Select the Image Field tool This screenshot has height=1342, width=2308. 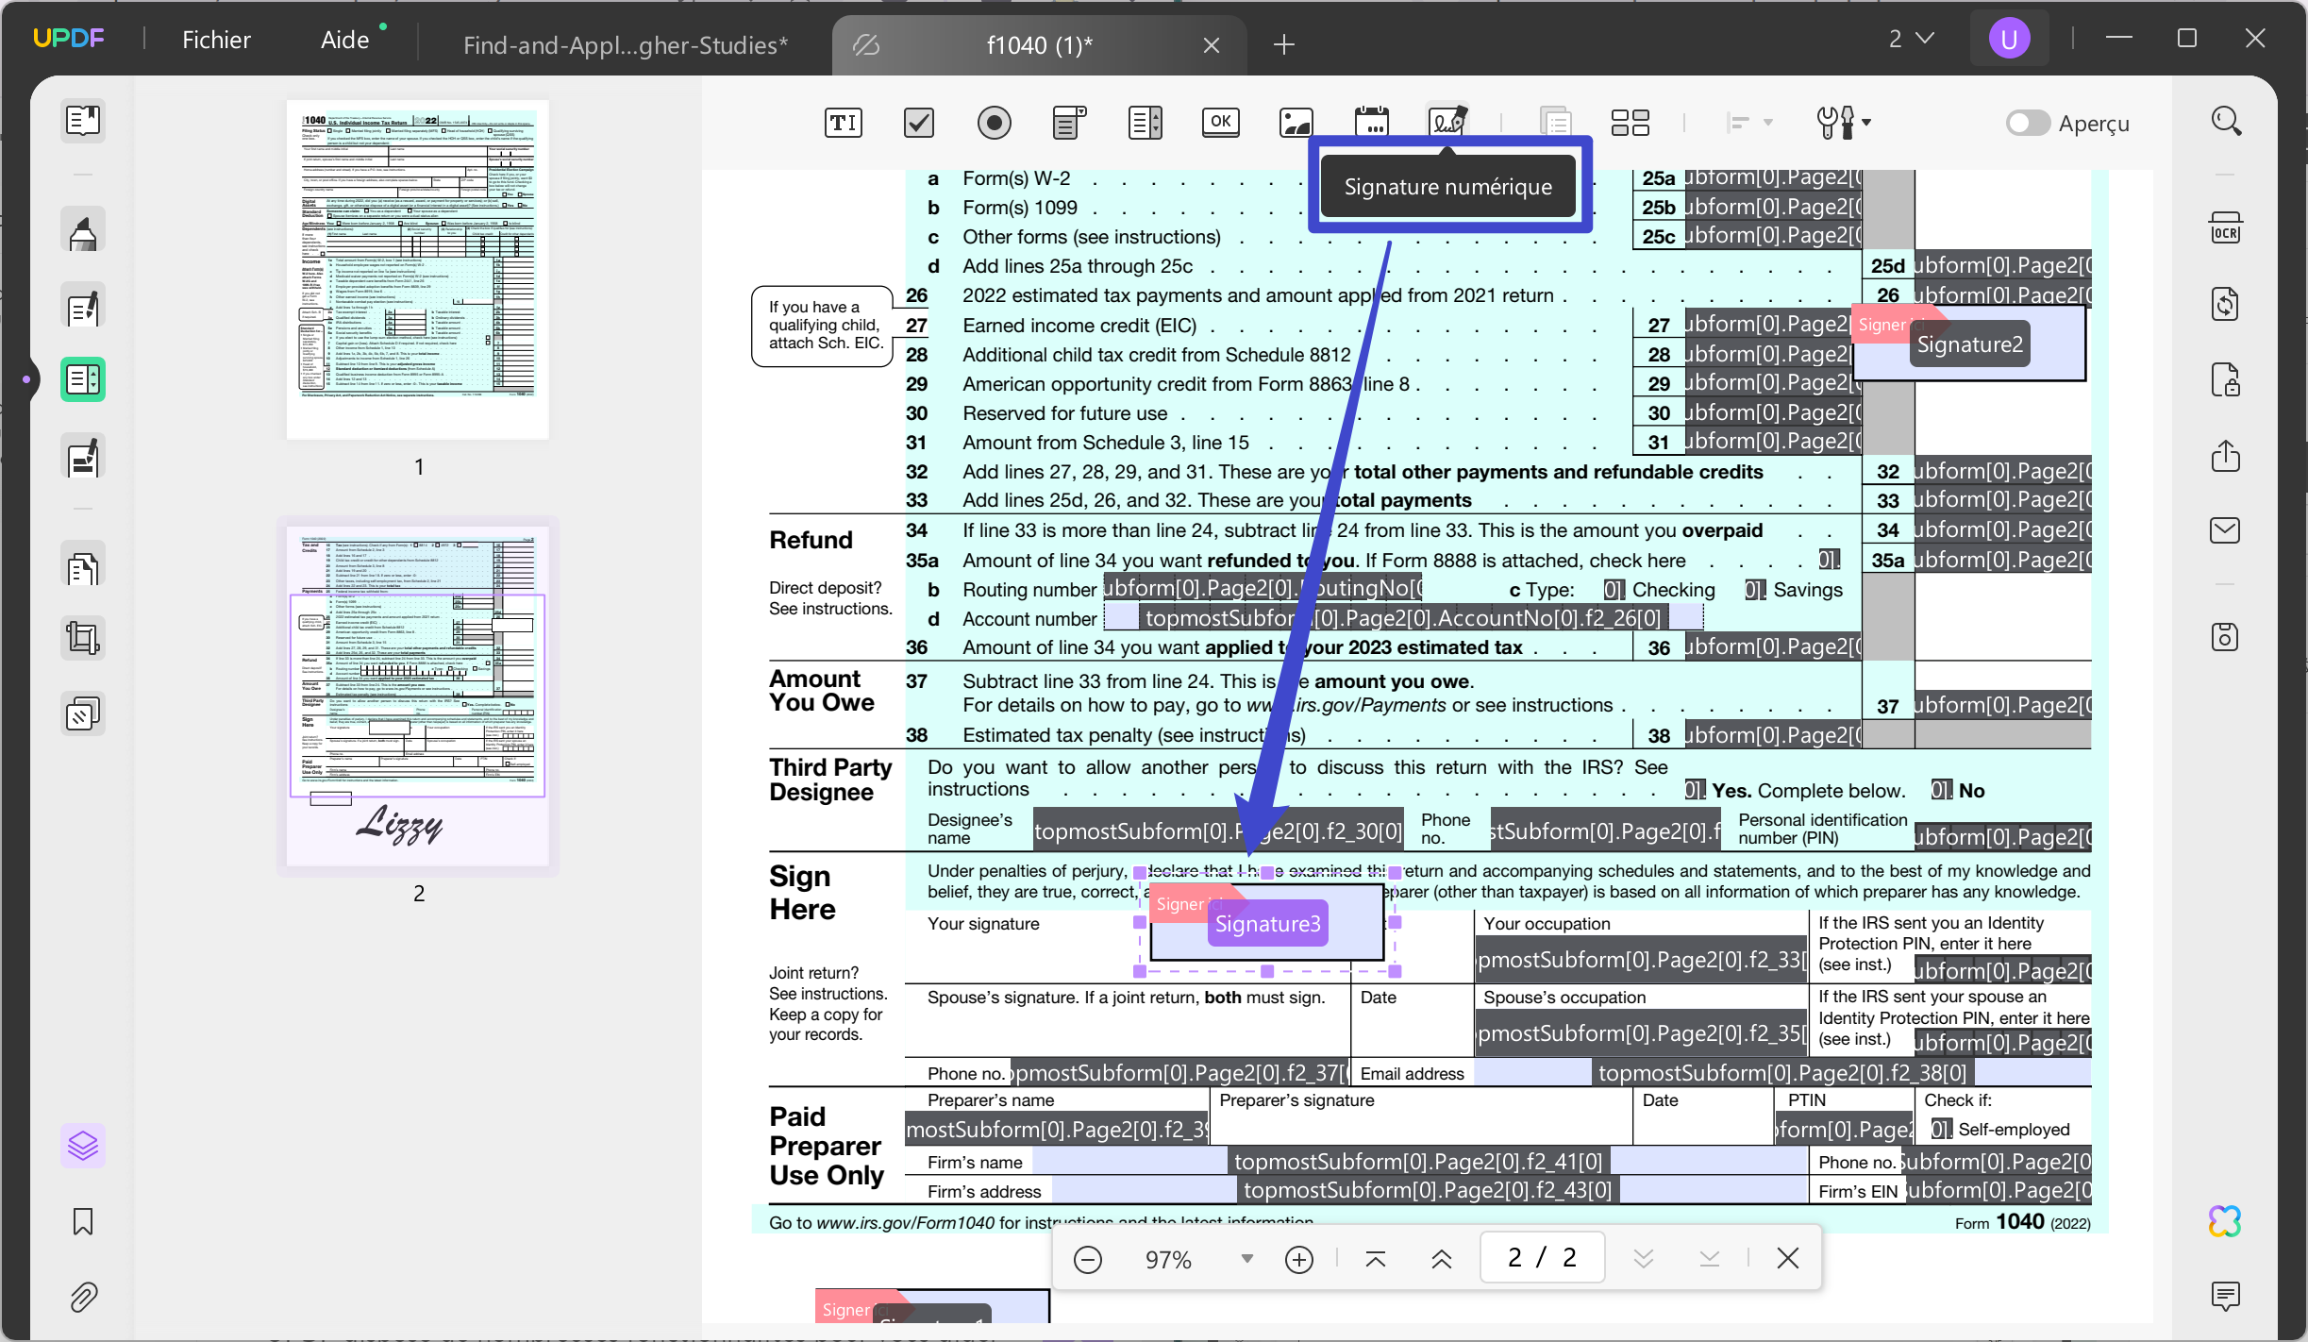point(1296,123)
